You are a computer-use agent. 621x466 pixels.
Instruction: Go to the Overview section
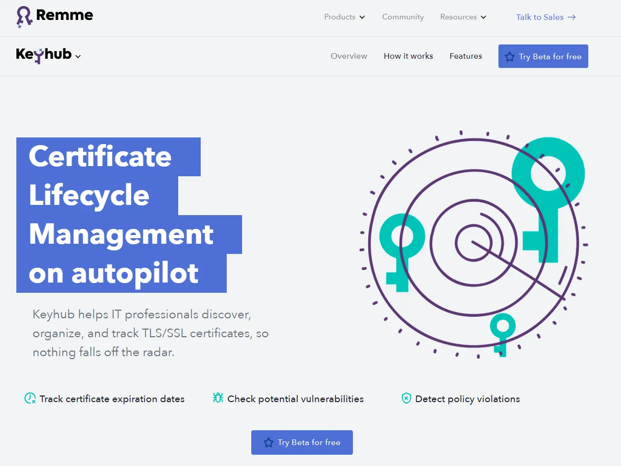click(349, 56)
